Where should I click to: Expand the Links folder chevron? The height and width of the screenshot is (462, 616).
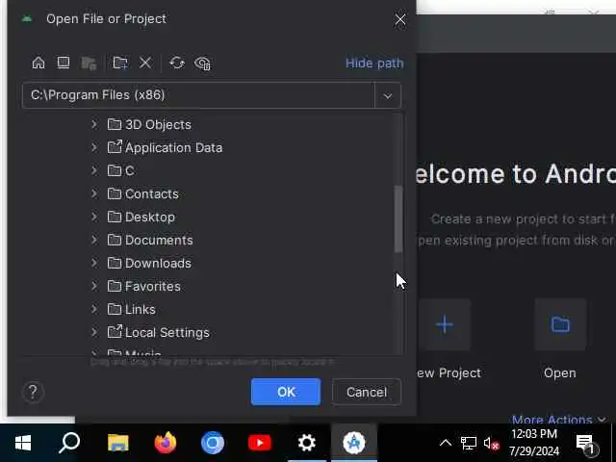[94, 310]
